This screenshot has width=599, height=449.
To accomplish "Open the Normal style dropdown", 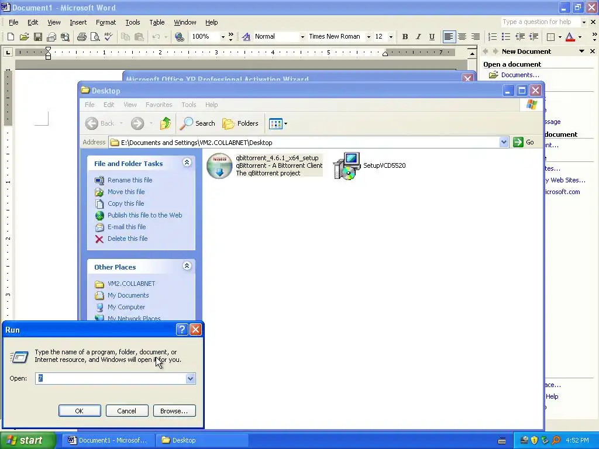I will pos(302,37).
